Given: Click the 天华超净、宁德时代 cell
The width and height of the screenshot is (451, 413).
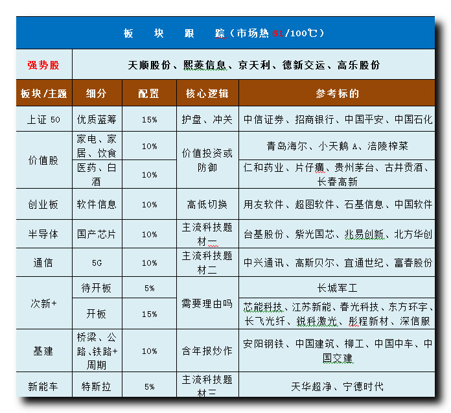Looking at the screenshot, I should click(337, 386).
